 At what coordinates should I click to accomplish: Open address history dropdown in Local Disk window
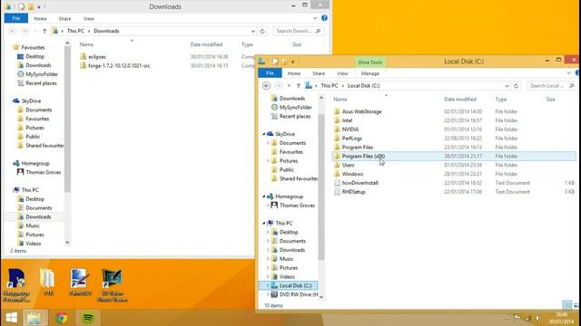(x=507, y=86)
